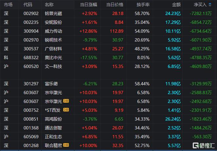Click 锐明技术 net buy value -6071.90万

coord(201,40)
